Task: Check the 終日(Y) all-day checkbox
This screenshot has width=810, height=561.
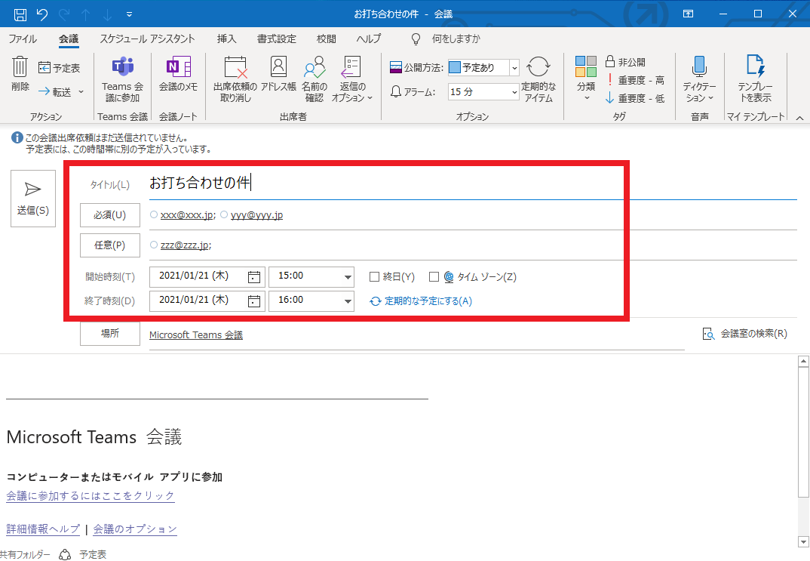Action: [375, 277]
